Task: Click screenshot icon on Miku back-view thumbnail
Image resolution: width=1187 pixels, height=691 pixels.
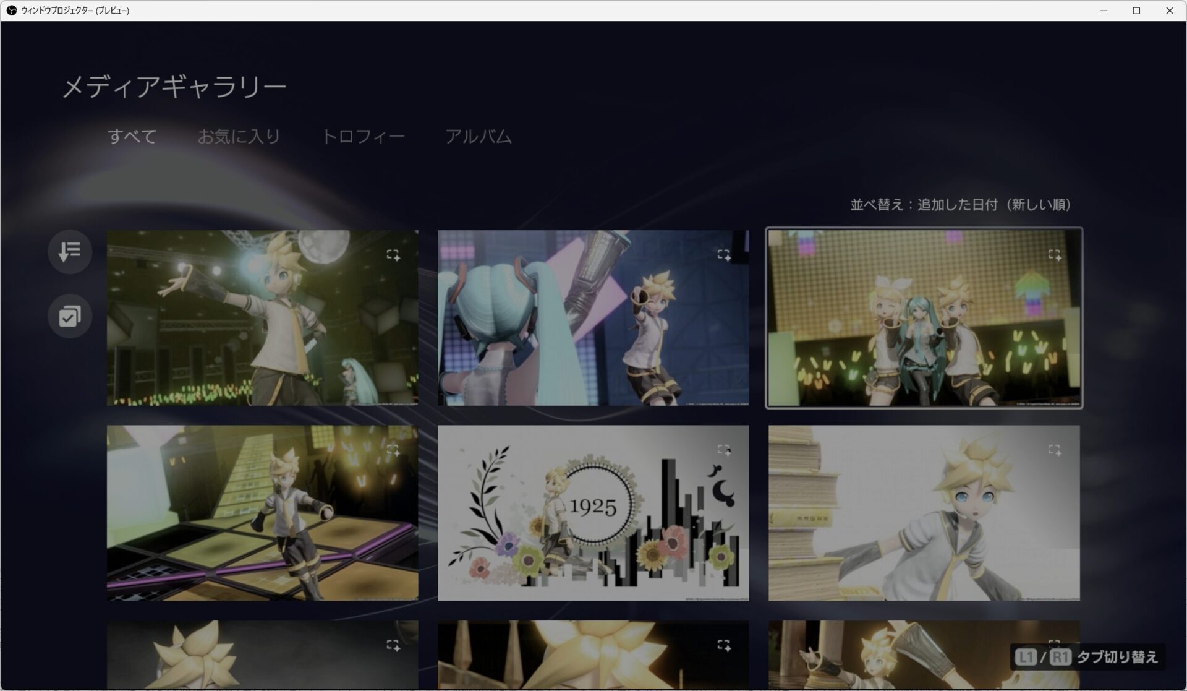Action: click(x=724, y=255)
